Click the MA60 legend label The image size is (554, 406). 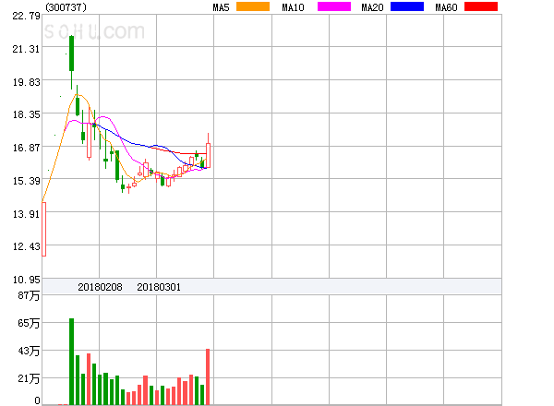click(446, 7)
